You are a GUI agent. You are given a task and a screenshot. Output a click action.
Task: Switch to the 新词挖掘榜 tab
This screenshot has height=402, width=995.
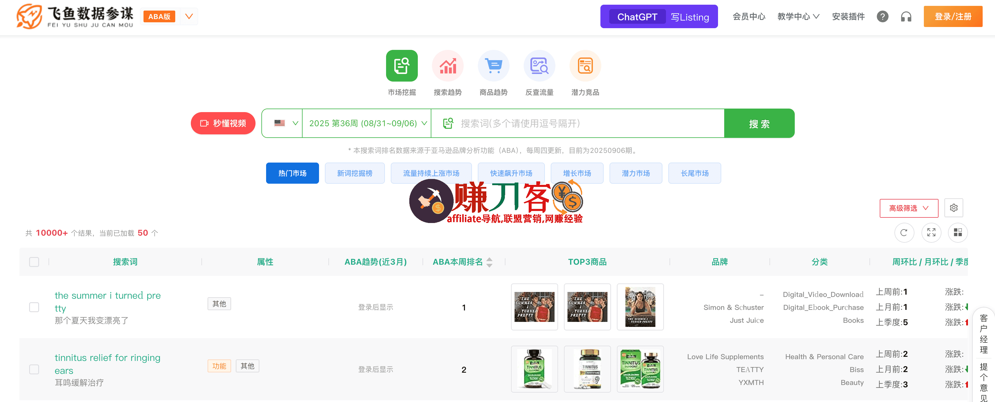pos(355,173)
